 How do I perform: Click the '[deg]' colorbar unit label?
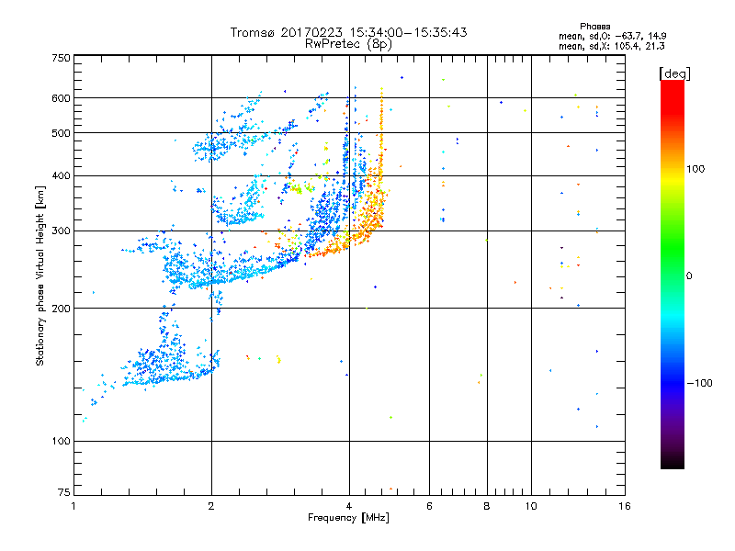tap(674, 73)
